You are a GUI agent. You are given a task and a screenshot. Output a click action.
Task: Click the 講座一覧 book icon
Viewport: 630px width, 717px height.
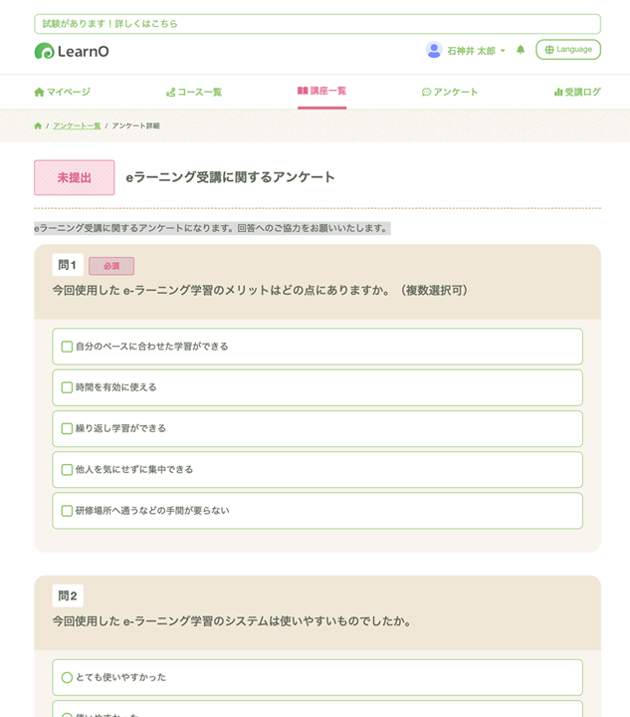click(303, 91)
